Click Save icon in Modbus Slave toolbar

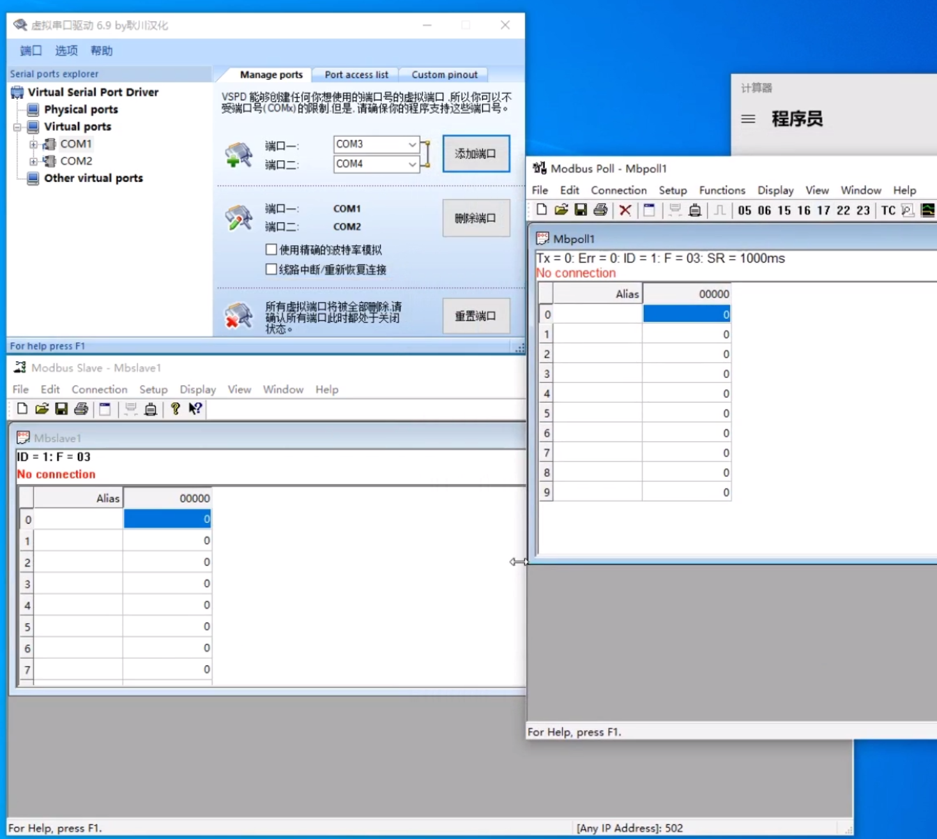point(61,409)
